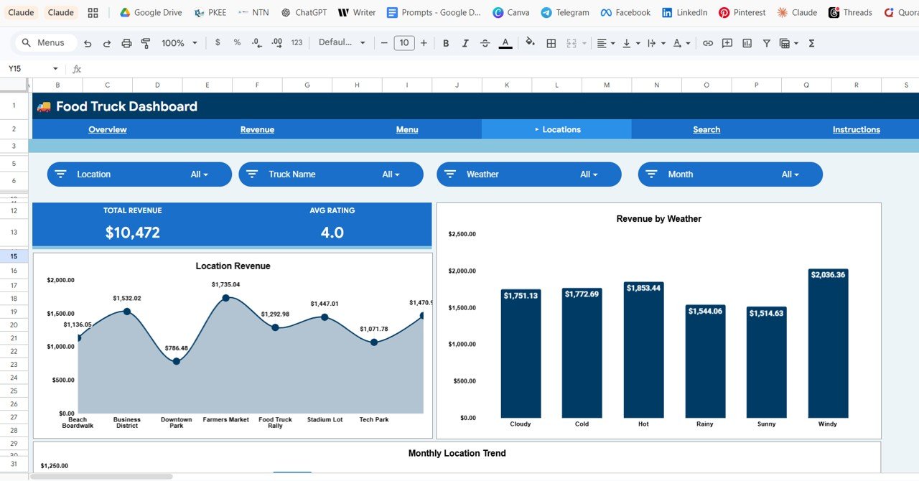919x481 pixels.
Task: Toggle italic formatting
Action: [x=465, y=43]
